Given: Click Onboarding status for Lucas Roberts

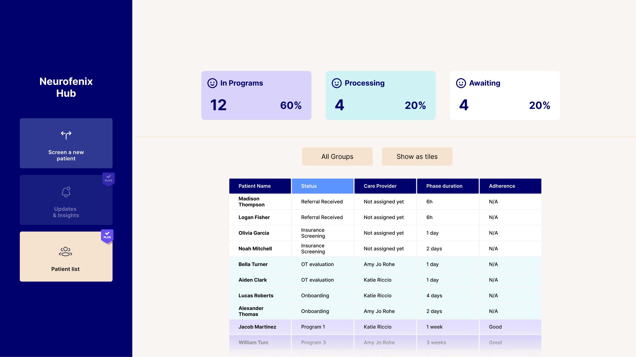Looking at the screenshot, I should coord(315,296).
